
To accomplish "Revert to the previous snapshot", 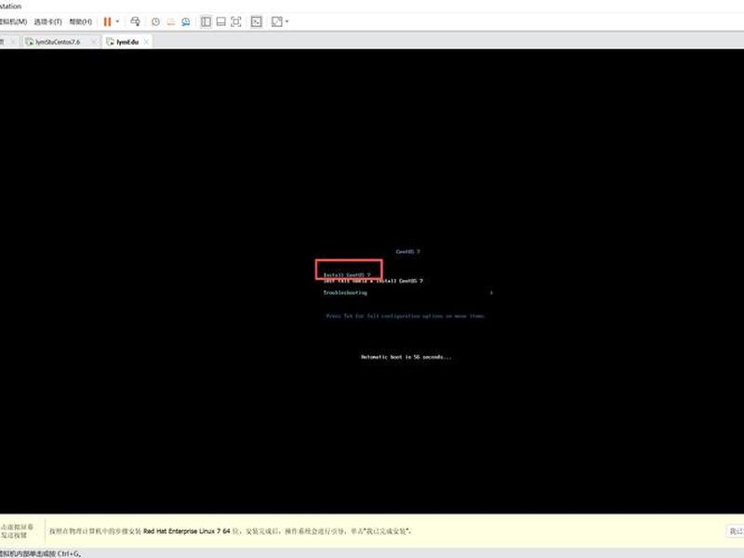I will tap(171, 21).
